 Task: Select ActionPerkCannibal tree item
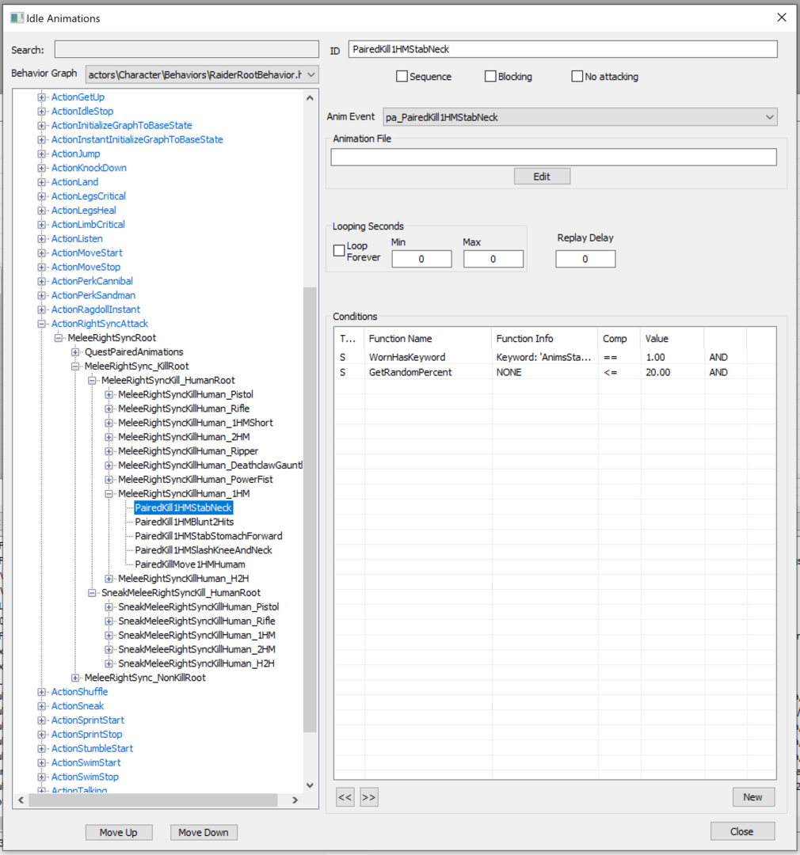[92, 281]
